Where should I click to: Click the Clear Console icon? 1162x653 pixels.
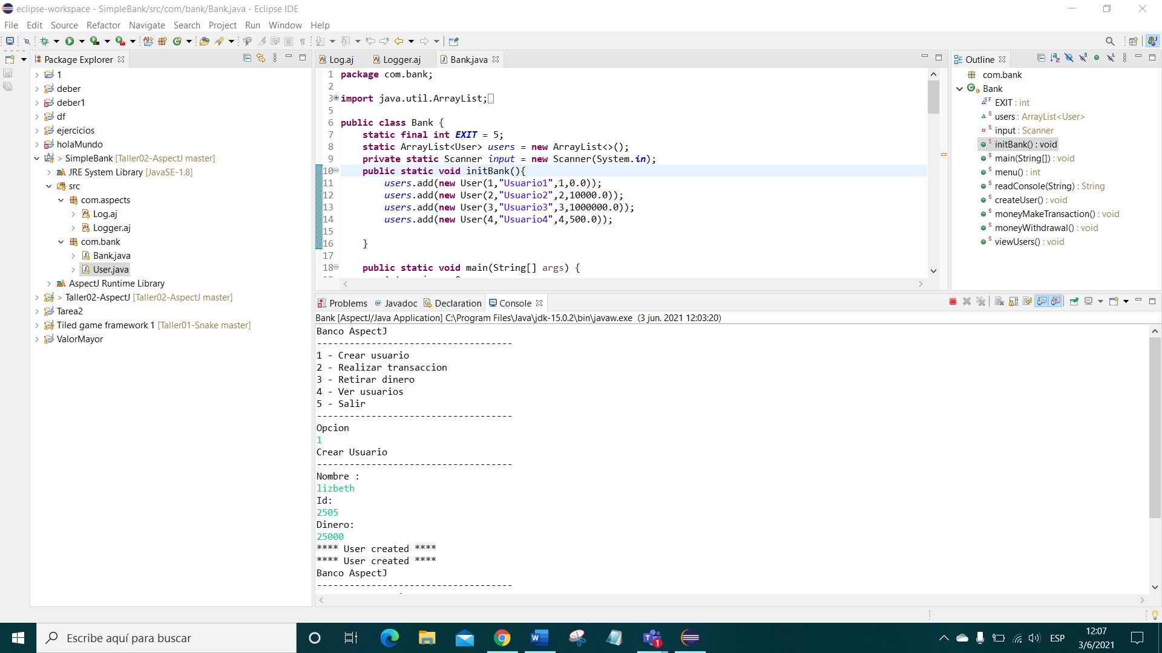(999, 302)
